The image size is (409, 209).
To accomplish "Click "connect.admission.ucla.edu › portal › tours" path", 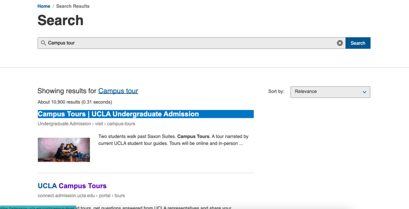I will (81, 195).
